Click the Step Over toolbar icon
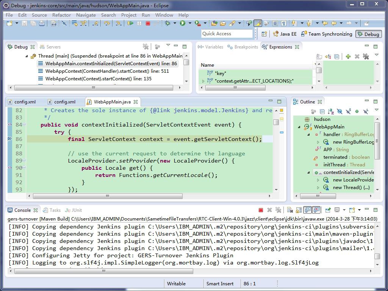This screenshot has width=388, height=291. pos(107,23)
